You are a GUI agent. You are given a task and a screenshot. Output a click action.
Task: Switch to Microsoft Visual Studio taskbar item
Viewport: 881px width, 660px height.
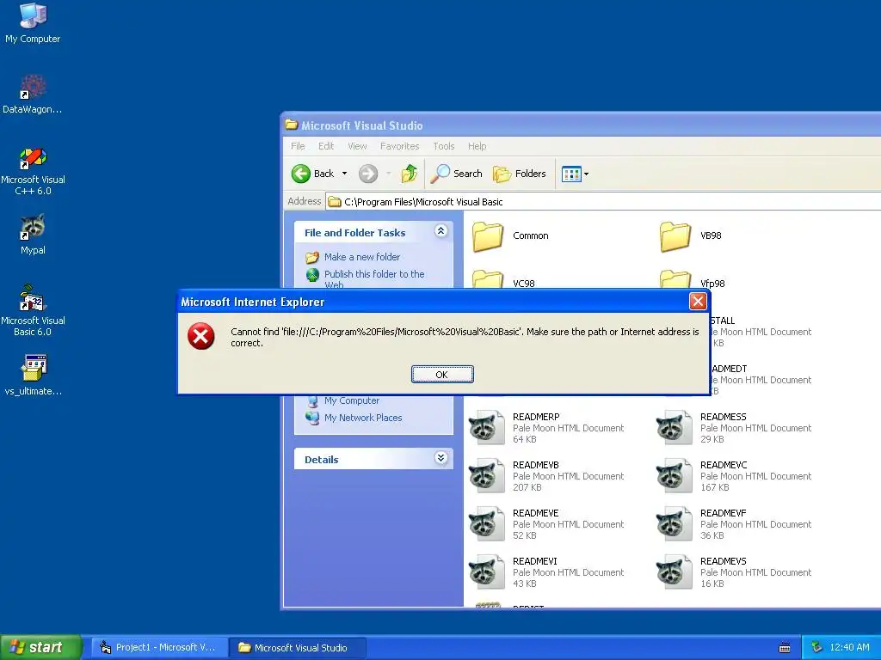click(x=298, y=648)
